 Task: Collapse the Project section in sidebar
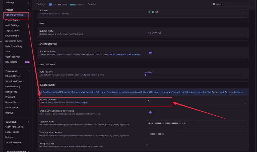29,10
